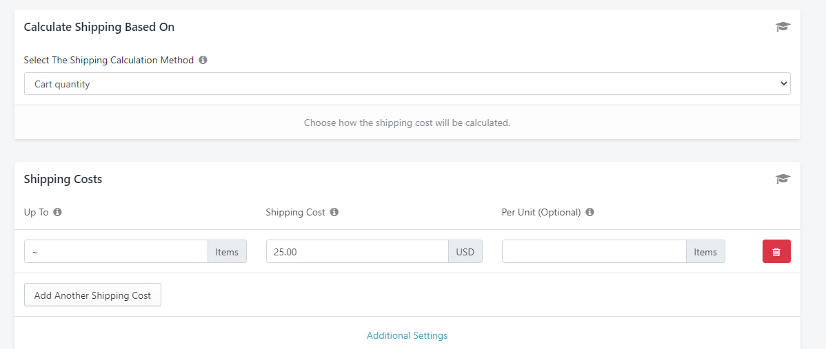
Task: Open the Additional Settings link
Action: click(x=407, y=335)
